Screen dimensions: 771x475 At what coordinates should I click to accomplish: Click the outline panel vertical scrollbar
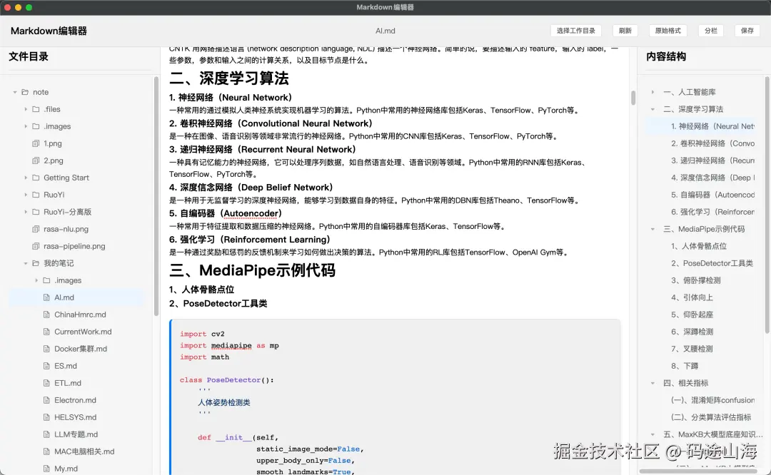click(x=767, y=205)
